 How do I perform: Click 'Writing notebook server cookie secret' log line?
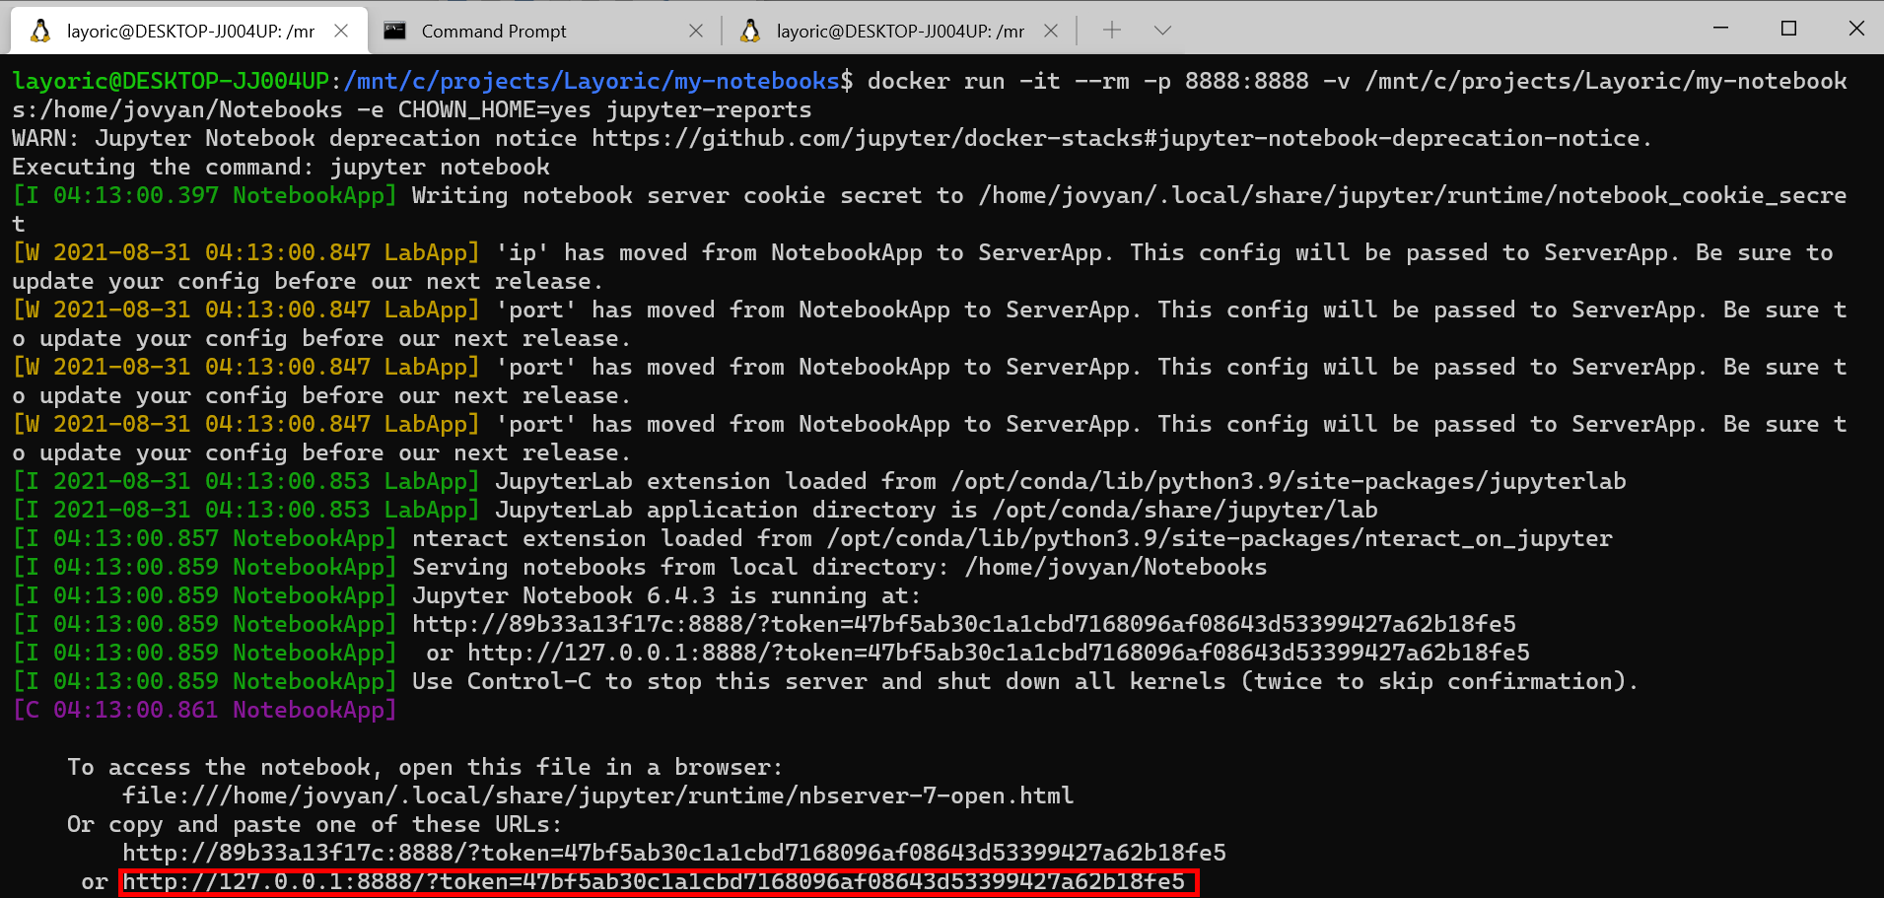(929, 209)
